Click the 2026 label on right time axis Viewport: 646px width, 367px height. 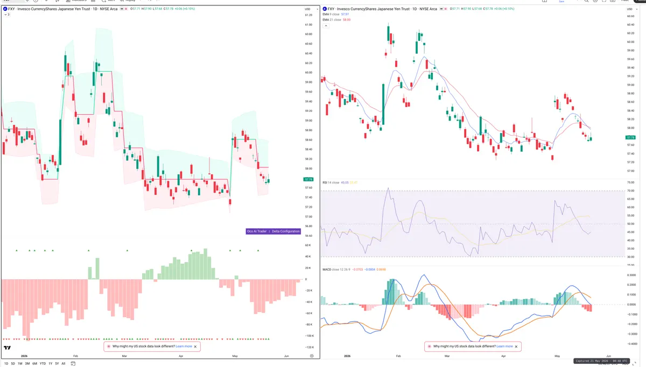(x=347, y=356)
